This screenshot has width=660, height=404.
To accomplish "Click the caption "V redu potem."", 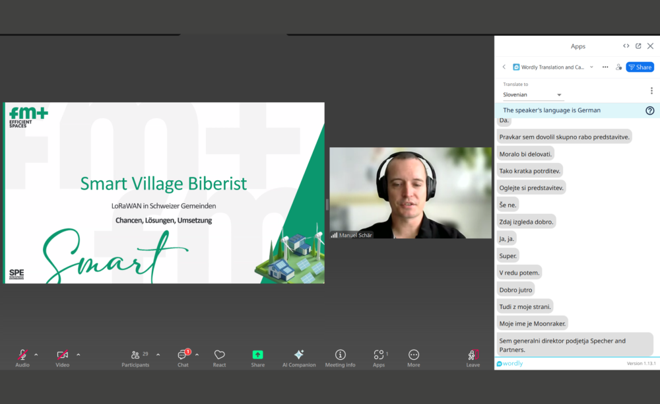I will pyautogui.click(x=519, y=273).
